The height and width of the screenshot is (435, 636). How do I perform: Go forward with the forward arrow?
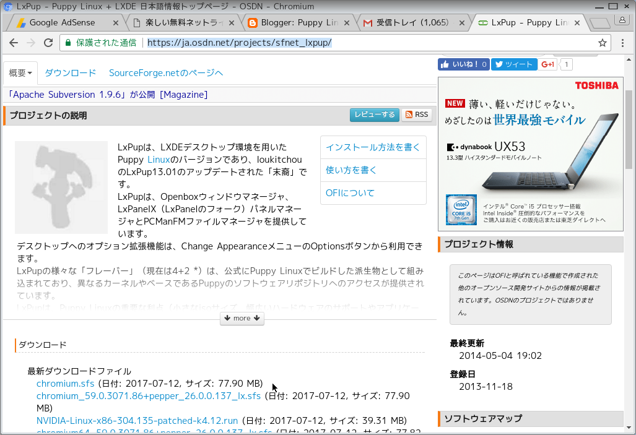click(31, 43)
